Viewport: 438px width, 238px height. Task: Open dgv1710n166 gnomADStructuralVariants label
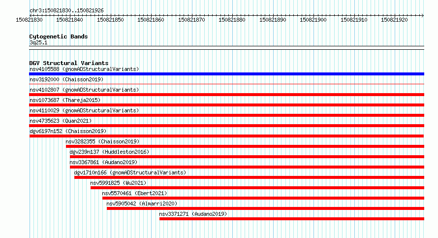(x=130, y=172)
